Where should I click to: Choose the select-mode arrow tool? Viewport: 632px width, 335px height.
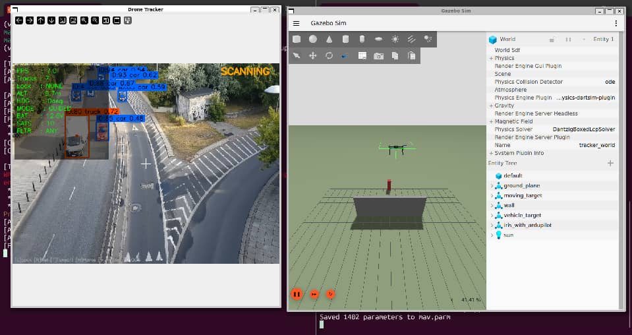[297, 55]
